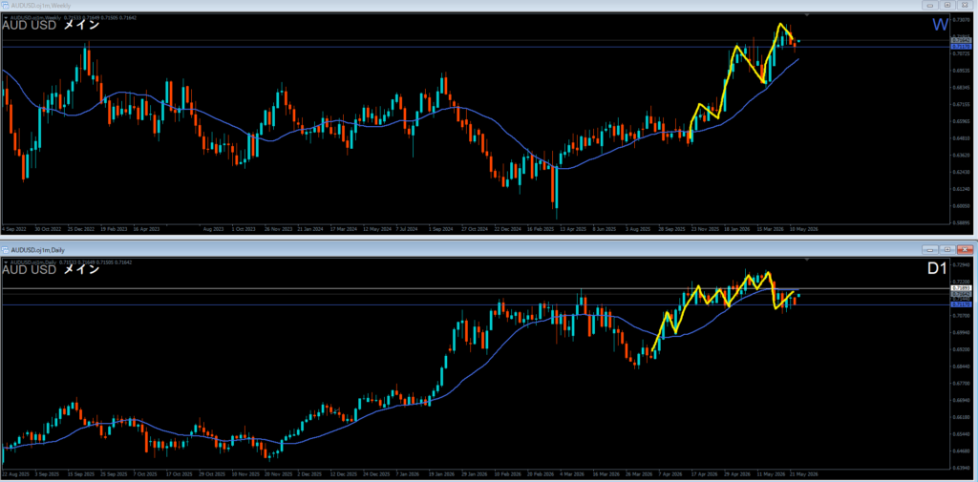The image size is (978, 482).
Task: Close the AUDUSD Daily chart window
Action: 965,249
